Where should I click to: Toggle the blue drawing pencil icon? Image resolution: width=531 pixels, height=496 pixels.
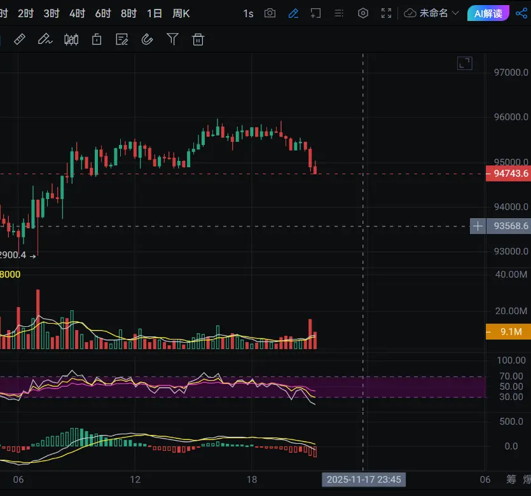tap(293, 13)
